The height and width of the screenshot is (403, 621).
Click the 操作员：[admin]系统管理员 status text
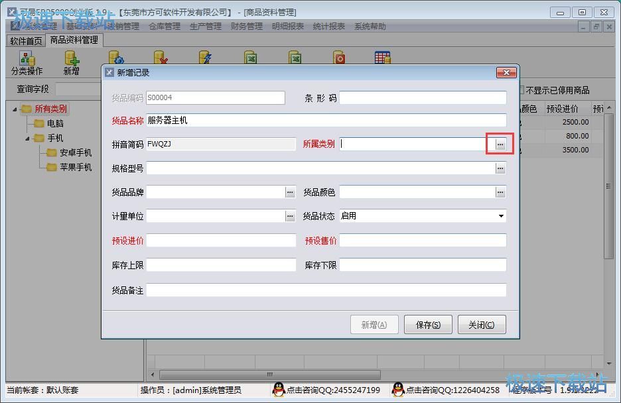191,390
